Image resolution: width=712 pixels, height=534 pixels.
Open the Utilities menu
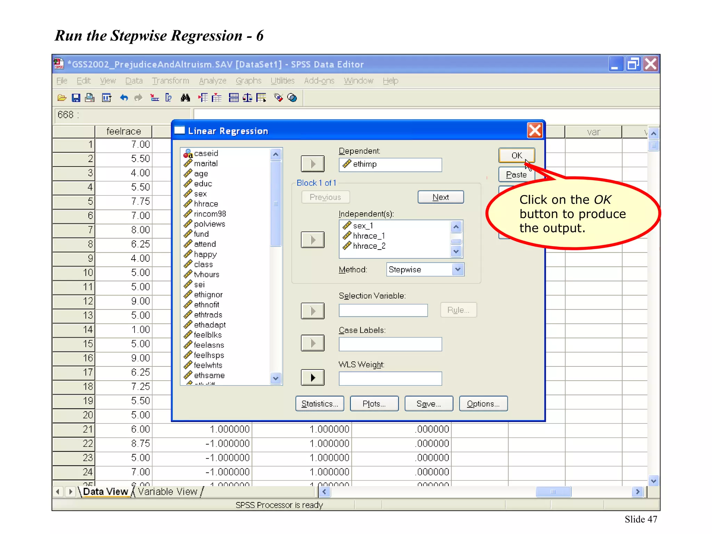pyautogui.click(x=282, y=81)
